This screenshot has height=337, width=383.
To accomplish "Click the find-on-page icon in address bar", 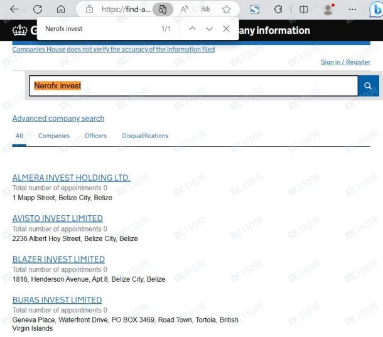I will 163,9.
